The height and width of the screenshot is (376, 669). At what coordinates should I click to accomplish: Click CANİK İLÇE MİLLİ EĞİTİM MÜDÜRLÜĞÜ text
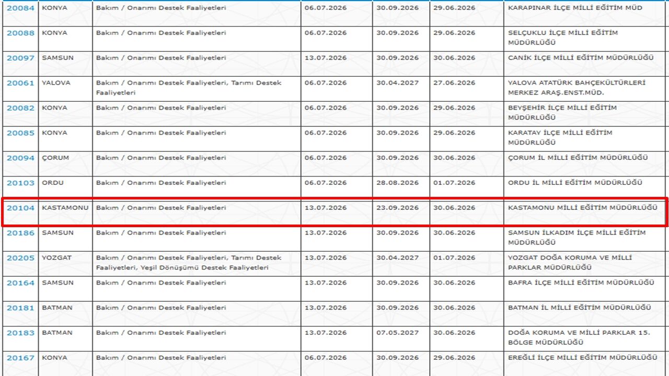click(581, 57)
